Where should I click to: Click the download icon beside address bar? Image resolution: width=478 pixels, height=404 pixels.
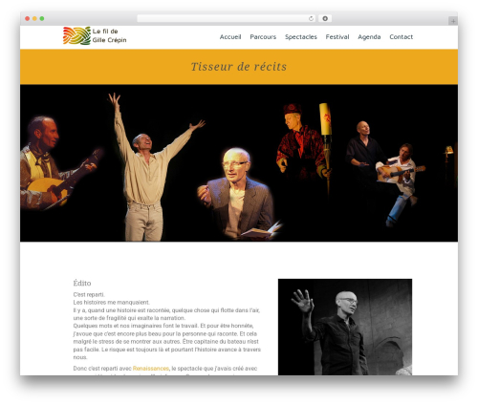325,19
